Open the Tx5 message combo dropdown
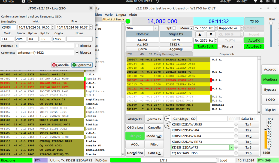This screenshot has width=279, height=163. (x=232, y=147)
